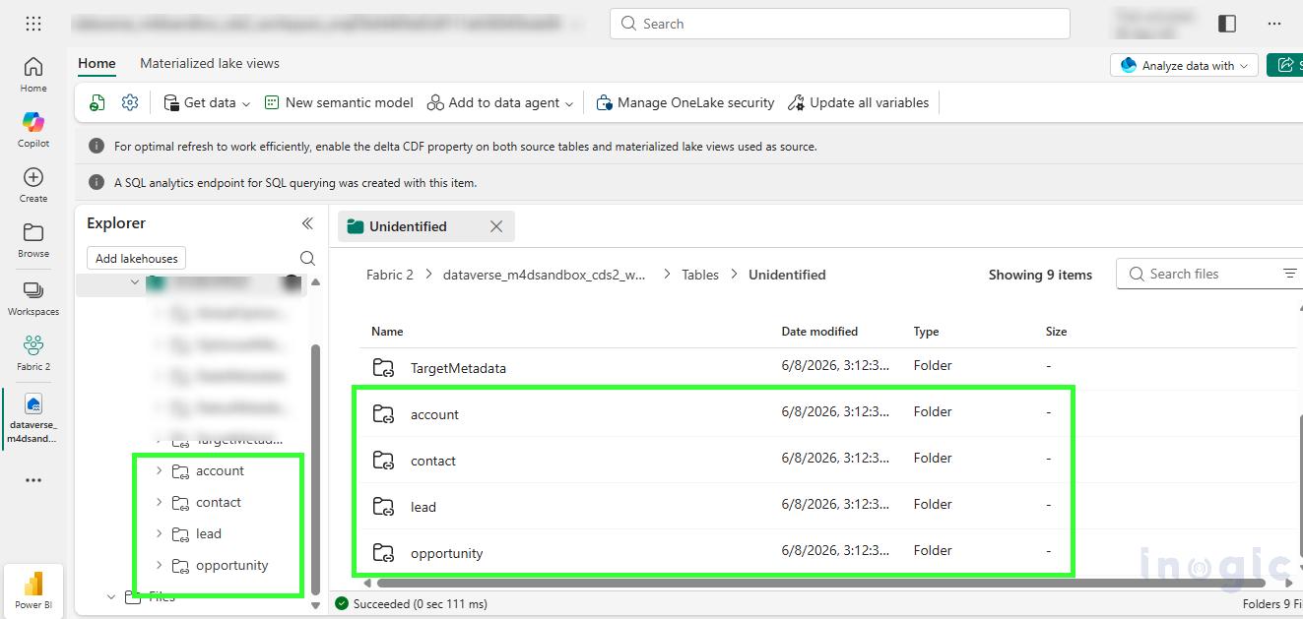
Task: Sort by the Name column header
Action: click(387, 332)
